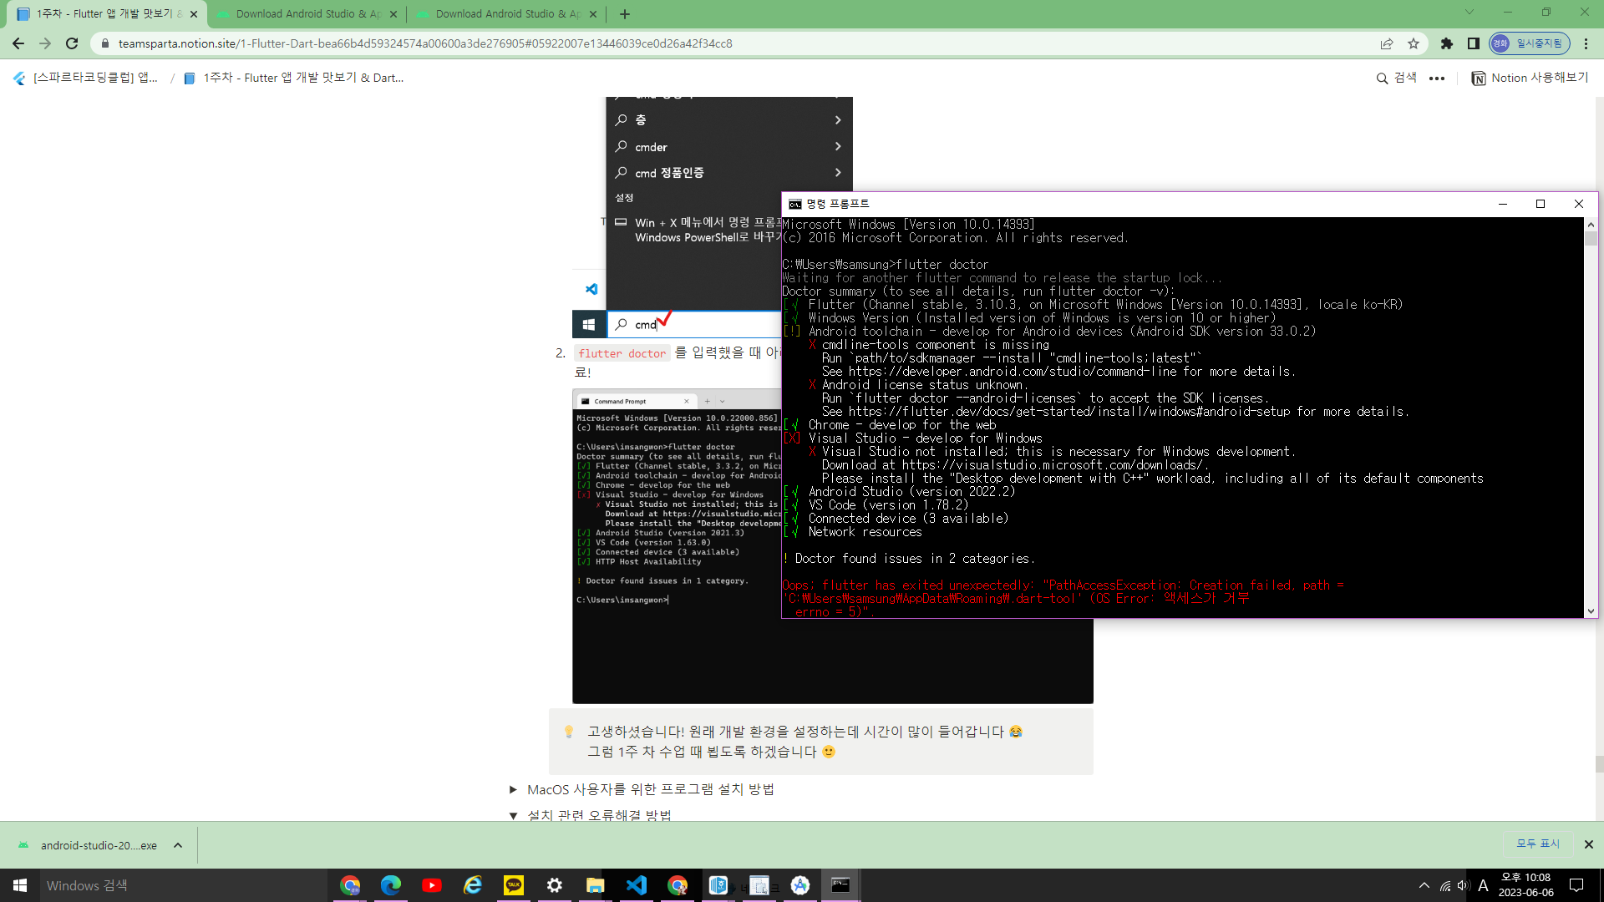The width and height of the screenshot is (1604, 902).
Task: Click the command prompt scrollbar down arrow
Action: [1591, 611]
